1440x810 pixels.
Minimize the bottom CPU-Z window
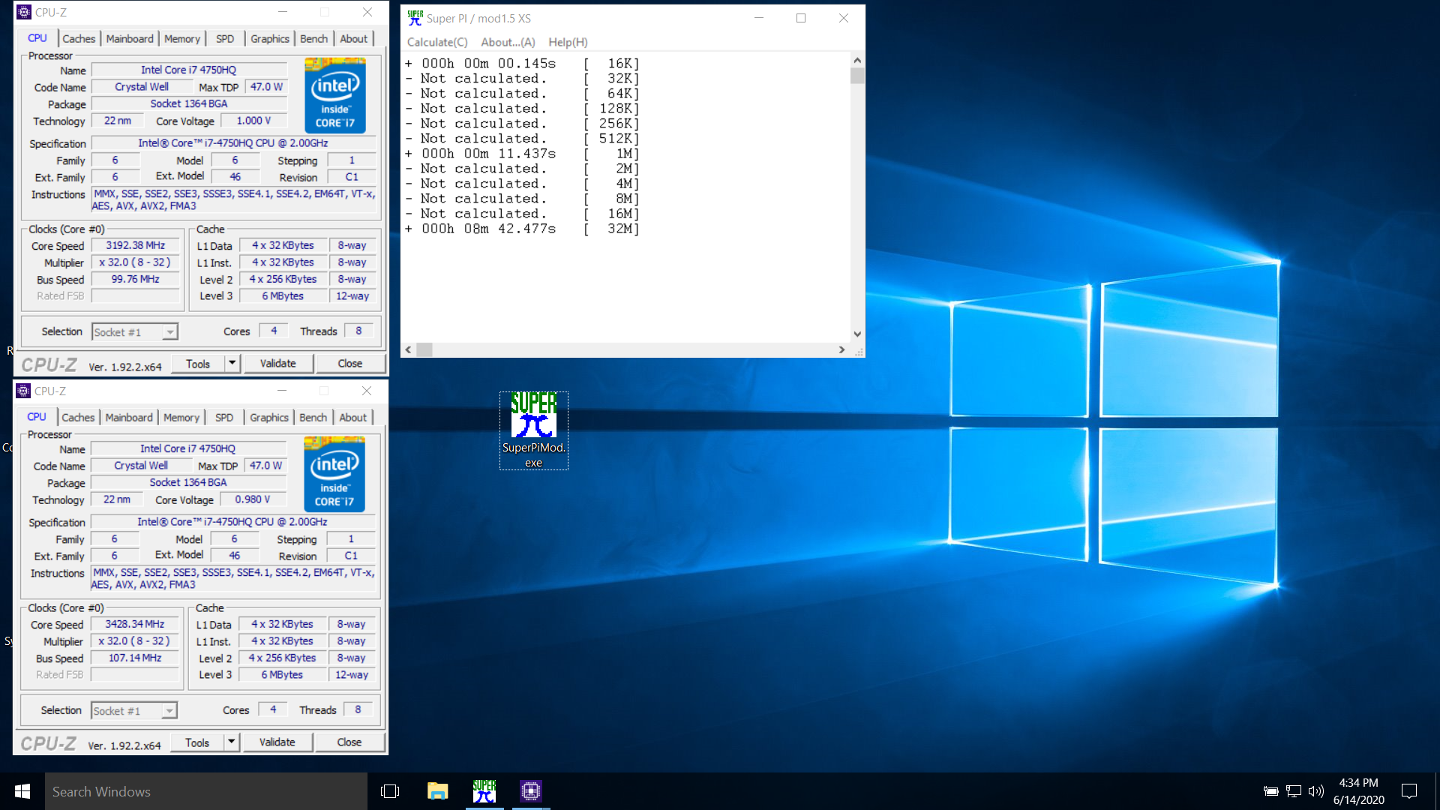(x=282, y=391)
